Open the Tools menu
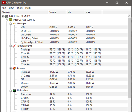 point(20,8)
